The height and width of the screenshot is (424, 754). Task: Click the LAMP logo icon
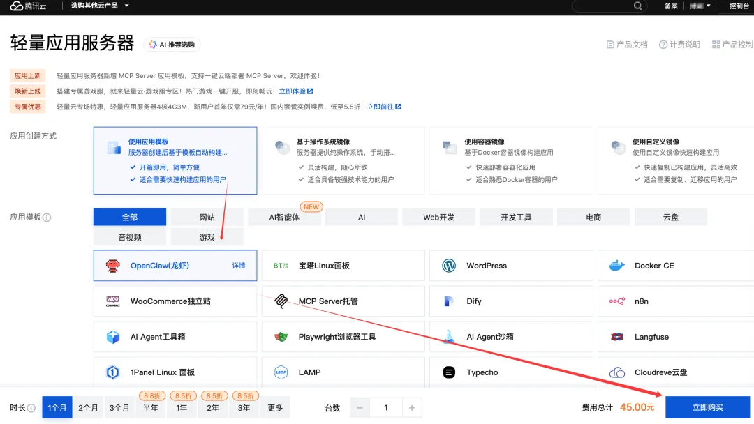[x=281, y=372]
